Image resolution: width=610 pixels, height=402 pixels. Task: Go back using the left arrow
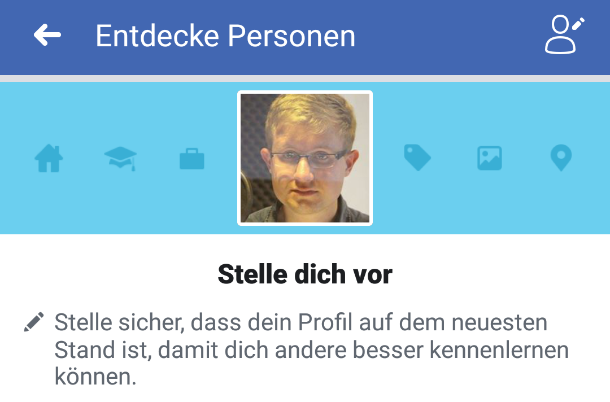tap(47, 35)
